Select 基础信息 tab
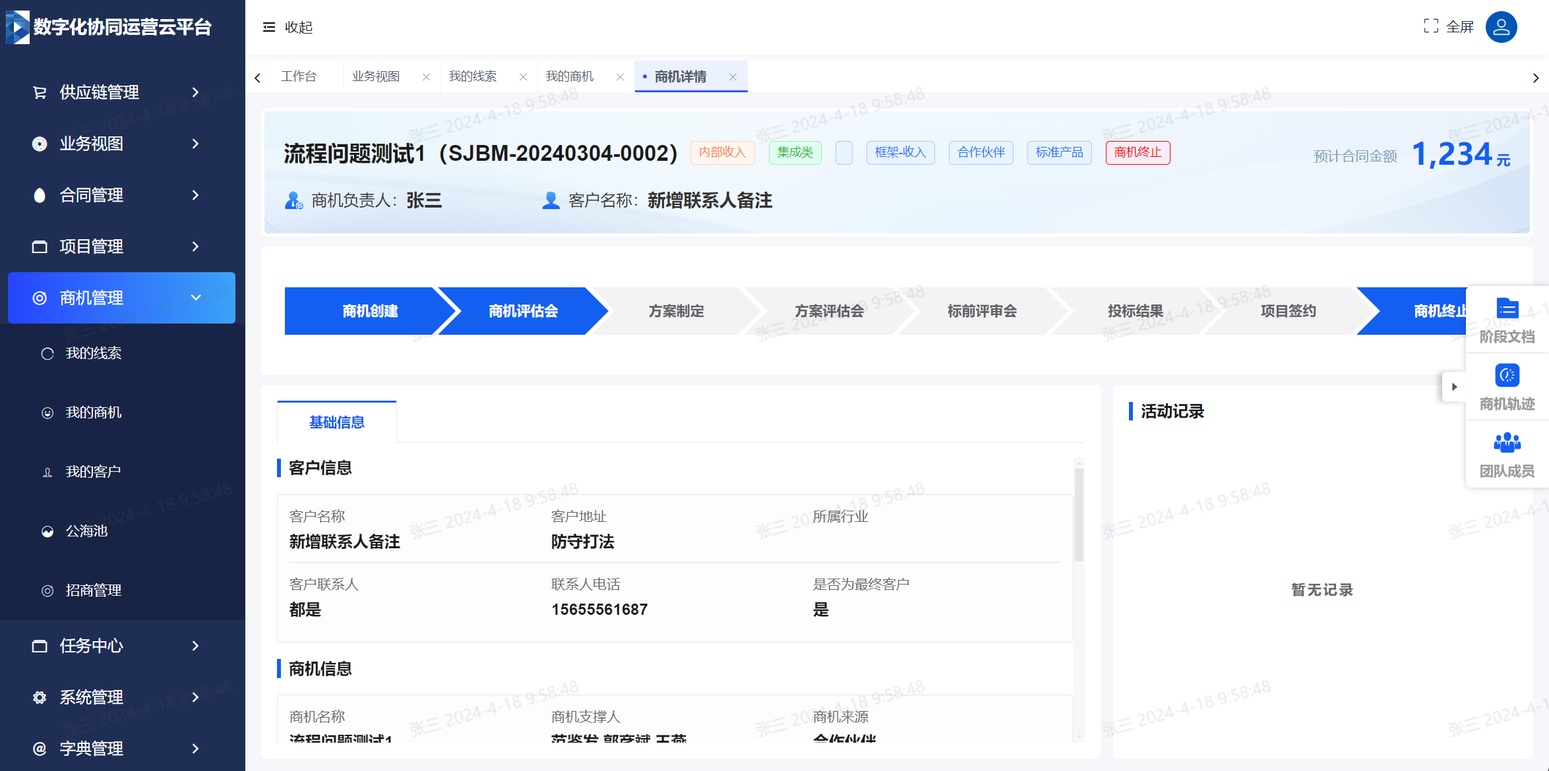The width and height of the screenshot is (1549, 771). [337, 422]
